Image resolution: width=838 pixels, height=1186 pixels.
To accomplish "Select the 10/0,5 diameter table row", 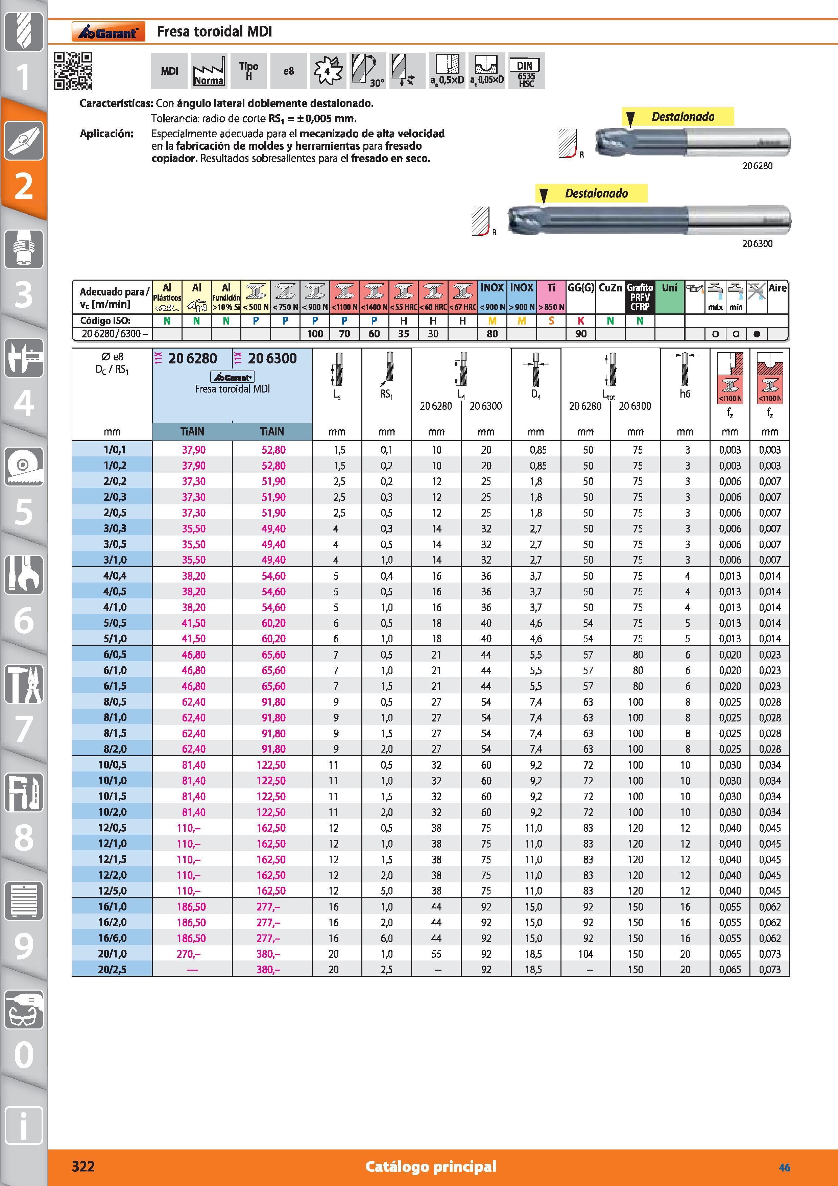I will click(431, 764).
